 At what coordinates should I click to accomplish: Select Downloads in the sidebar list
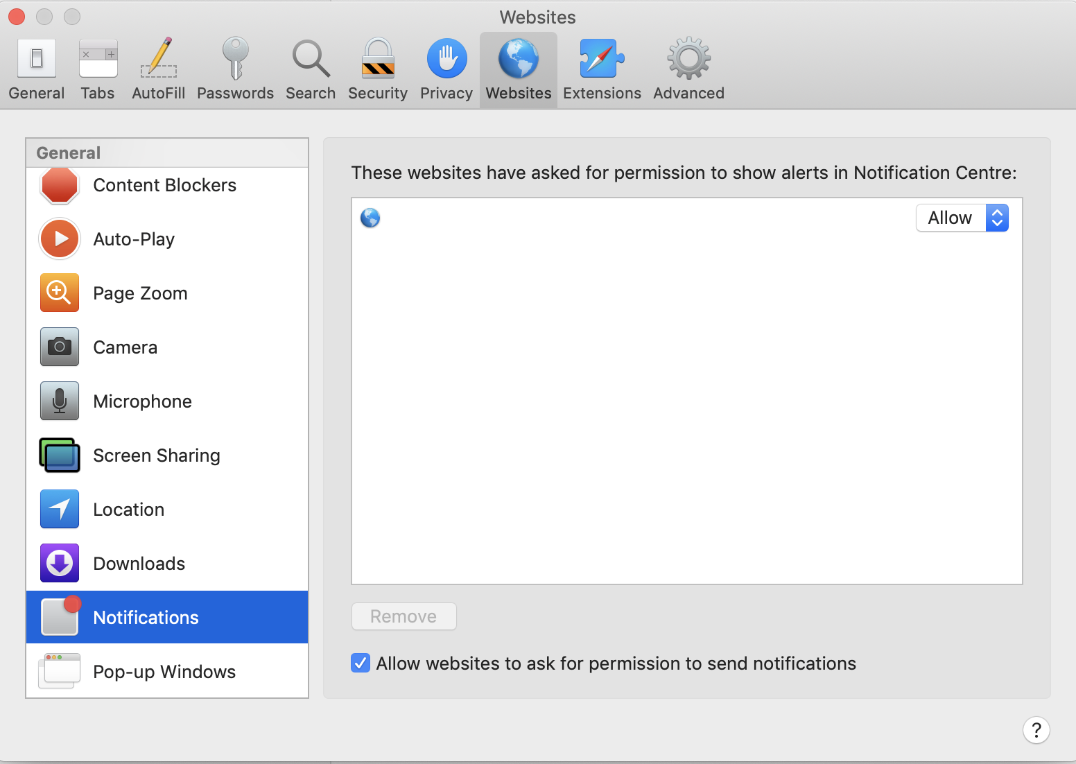[x=139, y=564]
